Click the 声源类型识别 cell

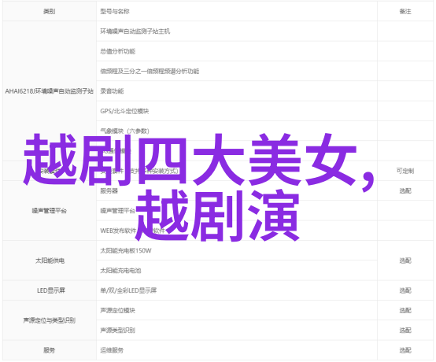237,330
